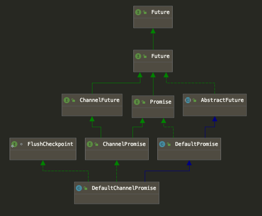The image size is (262, 216).
Task: Click the interface icon on Promise node
Action: (x=137, y=102)
